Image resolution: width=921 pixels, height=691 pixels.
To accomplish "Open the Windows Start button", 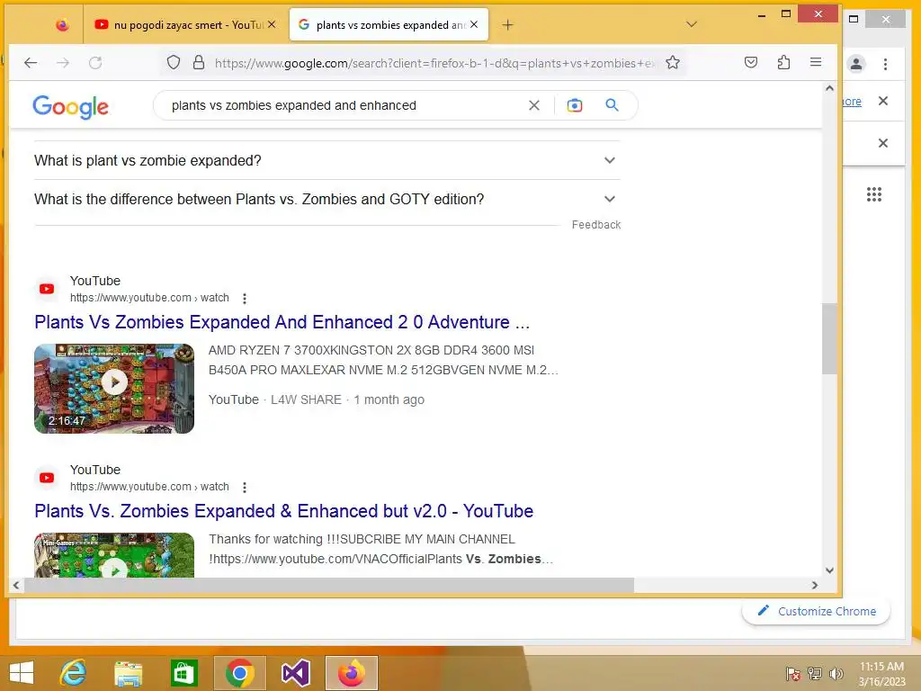I will (x=22, y=673).
